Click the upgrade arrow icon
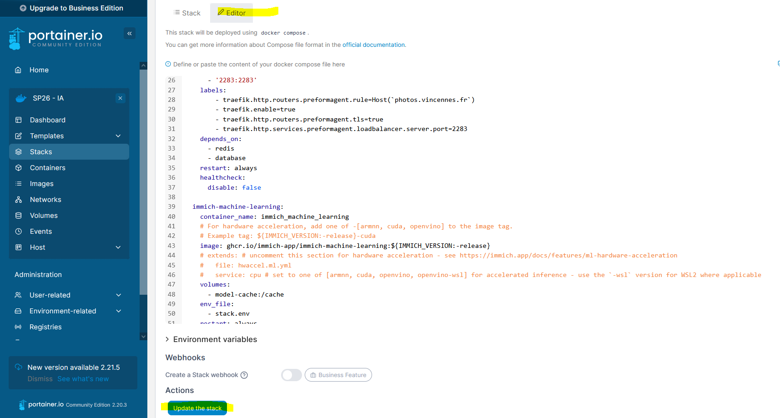This screenshot has height=418, width=780. coord(23,8)
